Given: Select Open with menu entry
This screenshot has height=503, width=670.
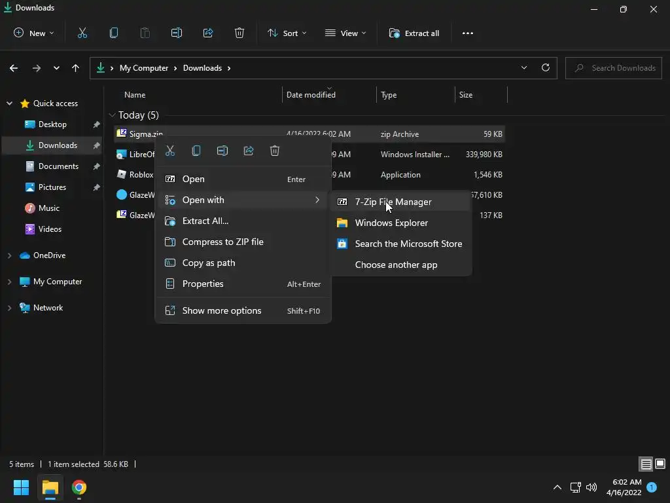Looking at the screenshot, I should click(243, 200).
